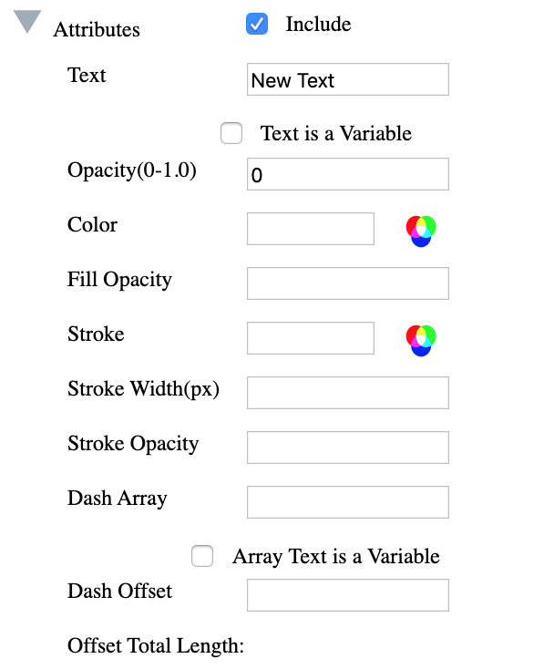Select the Dash Array text box
Image resolution: width=554 pixels, height=669 pixels.
coord(347,502)
